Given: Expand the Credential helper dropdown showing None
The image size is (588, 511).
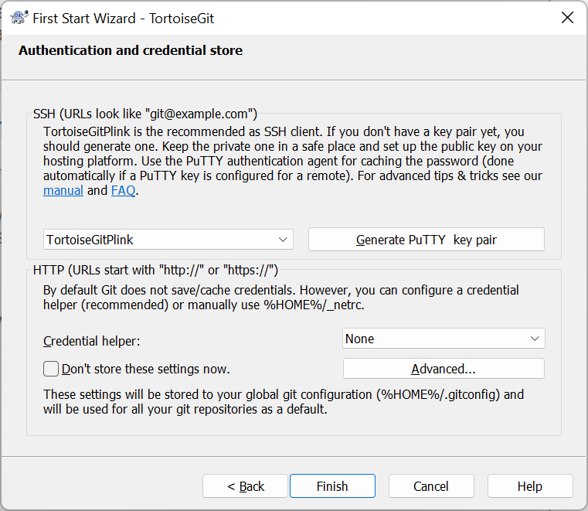Looking at the screenshot, I should point(444,339).
